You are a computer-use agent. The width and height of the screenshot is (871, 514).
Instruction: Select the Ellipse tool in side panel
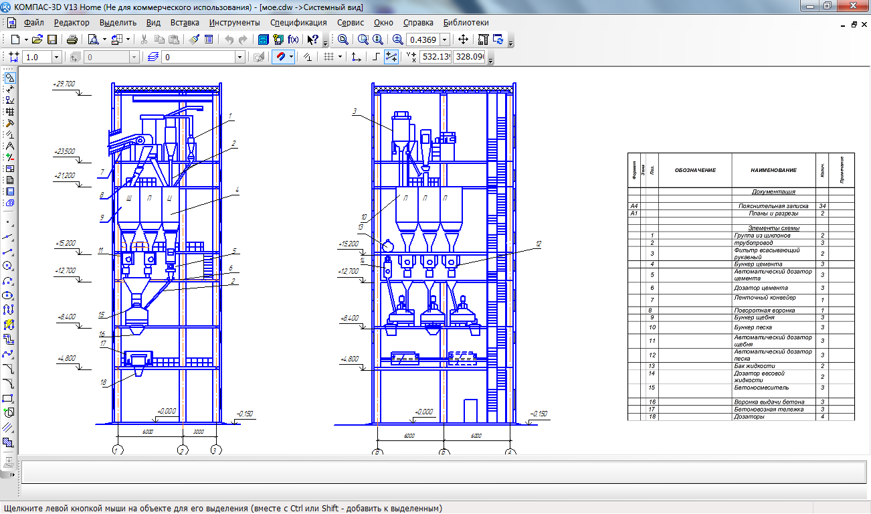pyautogui.click(x=9, y=294)
